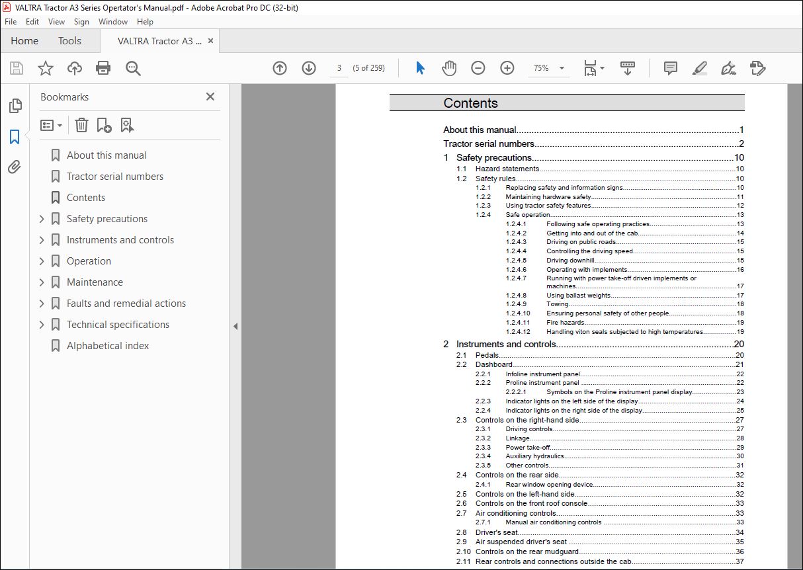
Task: Open the Window menu
Action: [x=113, y=22]
